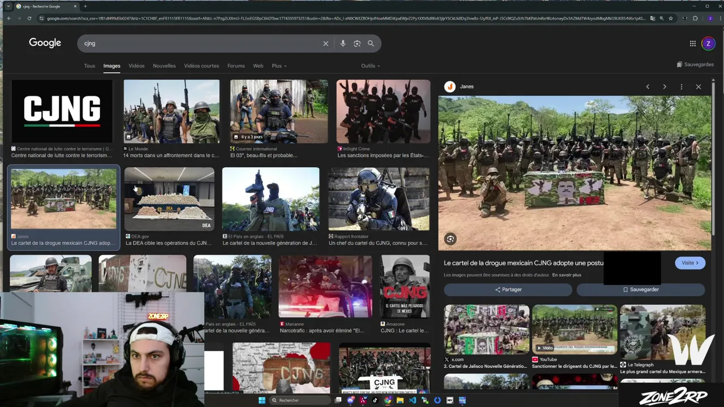Show previous image in preview panel

point(648,86)
